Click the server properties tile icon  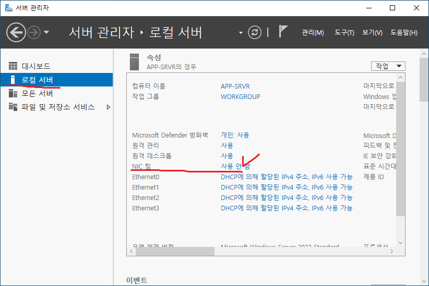point(134,62)
